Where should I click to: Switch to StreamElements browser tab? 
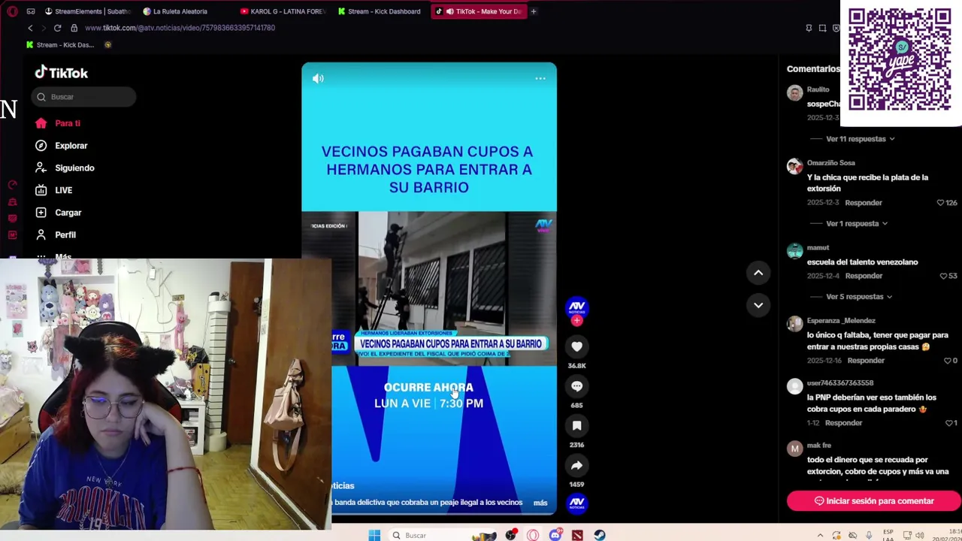pos(87,11)
